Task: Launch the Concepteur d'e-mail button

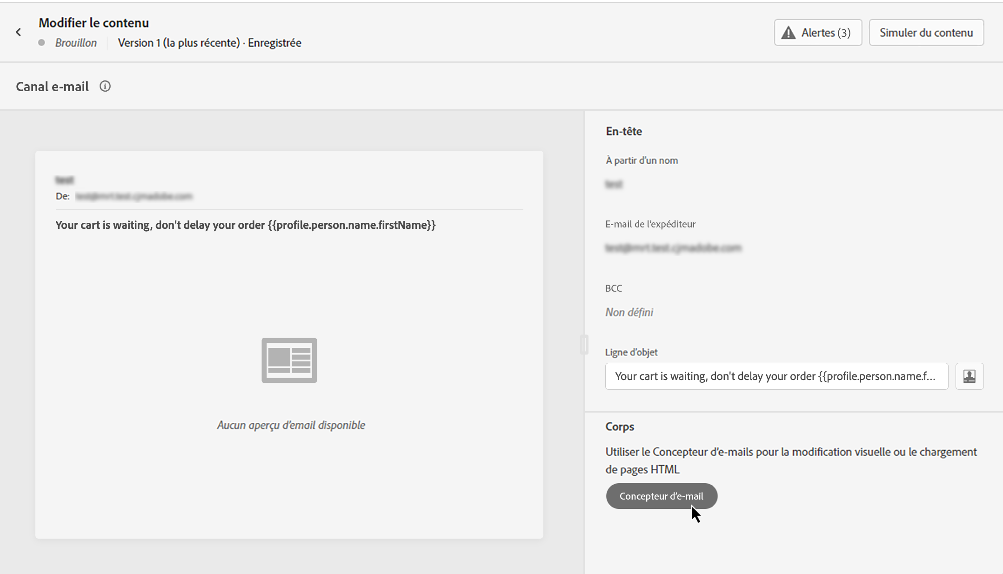Action: (661, 496)
